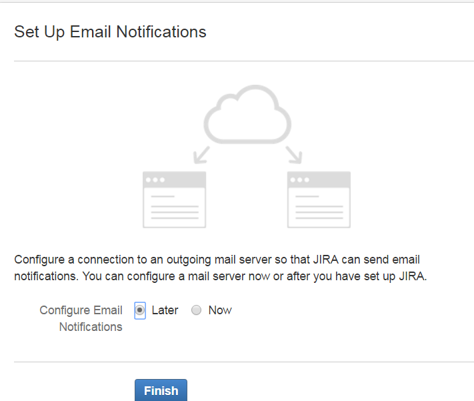Screen dimensions: 474x401
Task: Click the right browser window illustration
Action: point(319,200)
